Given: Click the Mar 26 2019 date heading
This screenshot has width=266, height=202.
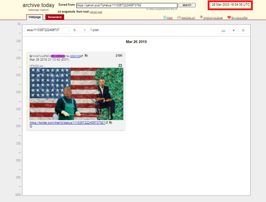Looking at the screenshot, I should (136, 42).
